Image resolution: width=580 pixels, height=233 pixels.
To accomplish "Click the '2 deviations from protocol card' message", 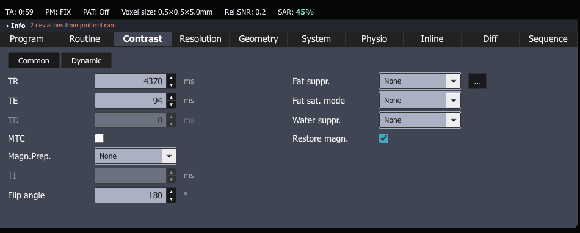I will 73,26.
